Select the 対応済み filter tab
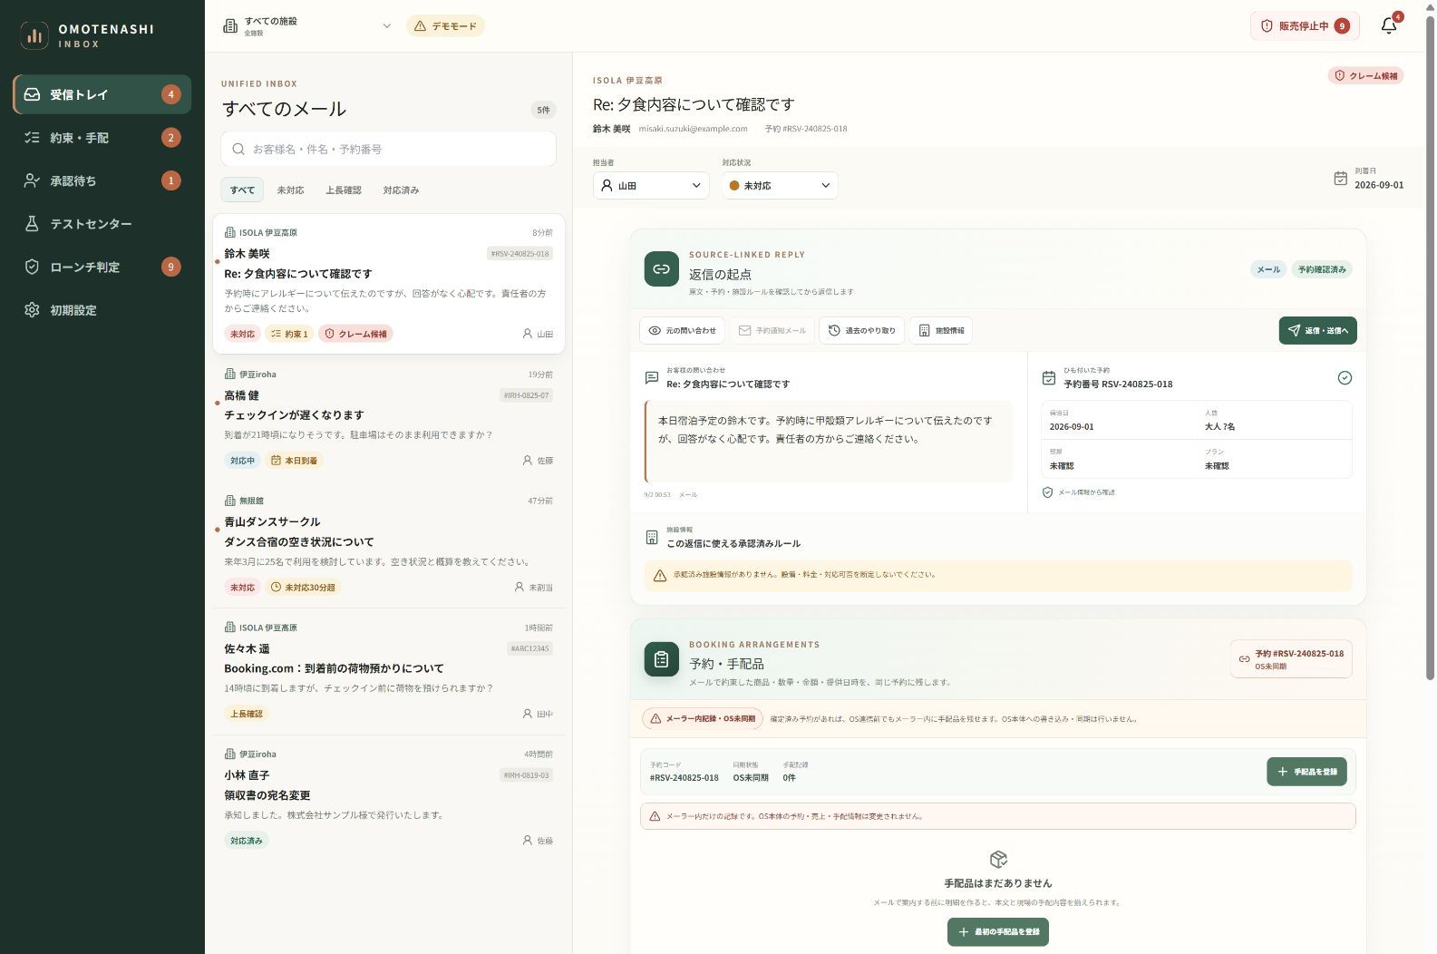Viewport: 1437px width, 954px height. click(x=401, y=190)
